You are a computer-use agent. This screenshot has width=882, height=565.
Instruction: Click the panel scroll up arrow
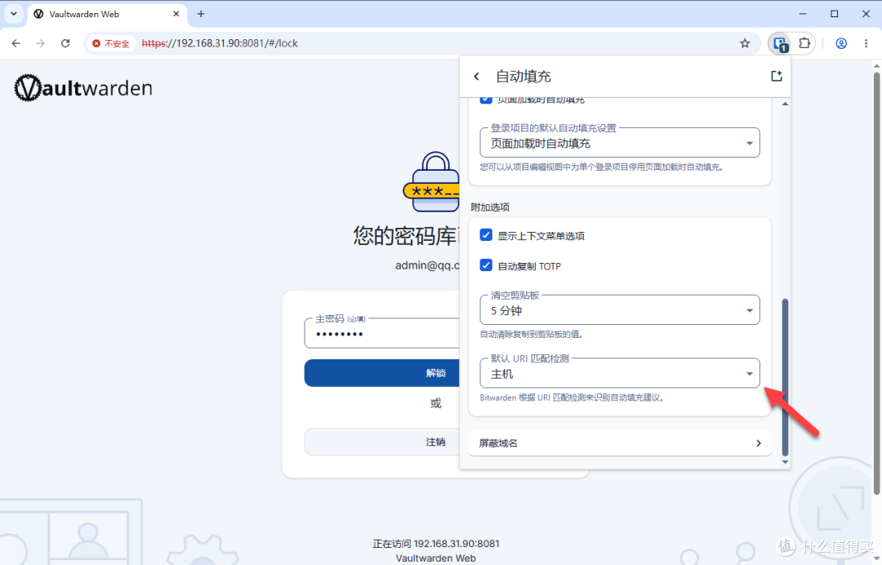(786, 104)
